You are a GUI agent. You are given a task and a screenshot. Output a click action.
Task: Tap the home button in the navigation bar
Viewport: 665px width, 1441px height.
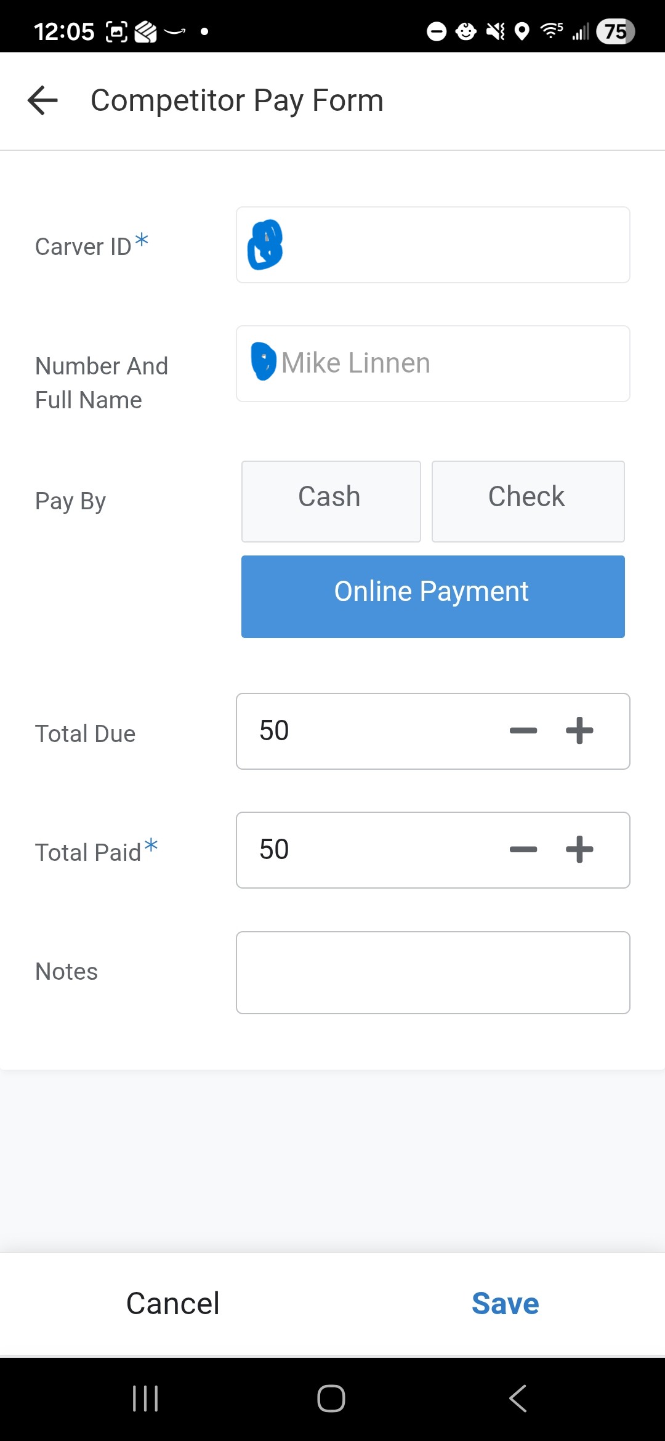(331, 1398)
